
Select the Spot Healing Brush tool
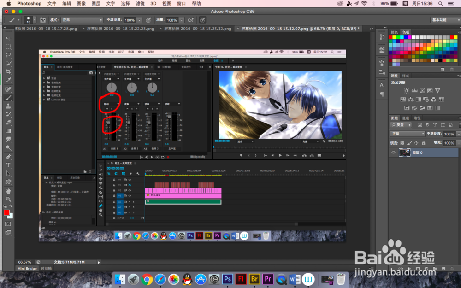[x=8, y=89]
